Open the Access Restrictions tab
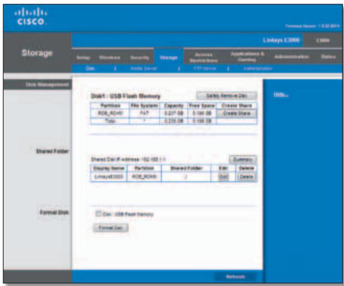This screenshot has height=286, width=344. click(x=204, y=57)
